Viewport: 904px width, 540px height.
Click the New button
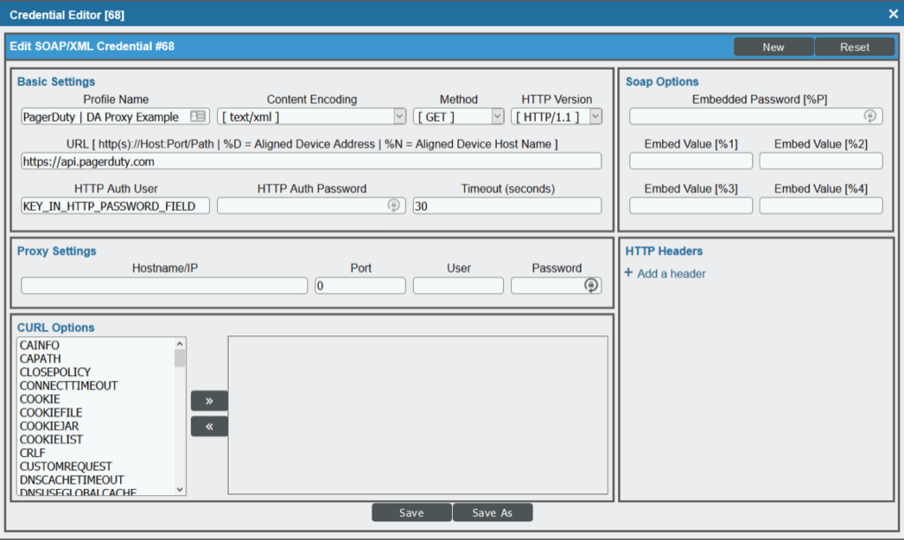[x=773, y=47]
